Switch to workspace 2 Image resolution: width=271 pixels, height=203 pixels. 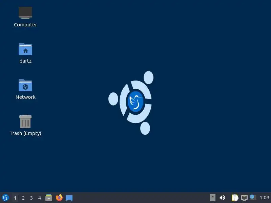pos(23,198)
